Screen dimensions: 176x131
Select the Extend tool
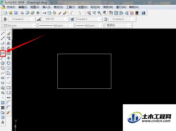[x=8, y=83]
